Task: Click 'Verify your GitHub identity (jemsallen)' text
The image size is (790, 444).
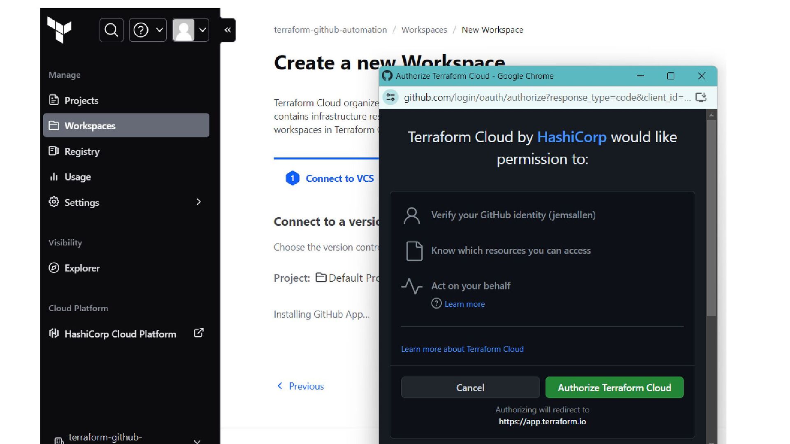Action: [513, 215]
